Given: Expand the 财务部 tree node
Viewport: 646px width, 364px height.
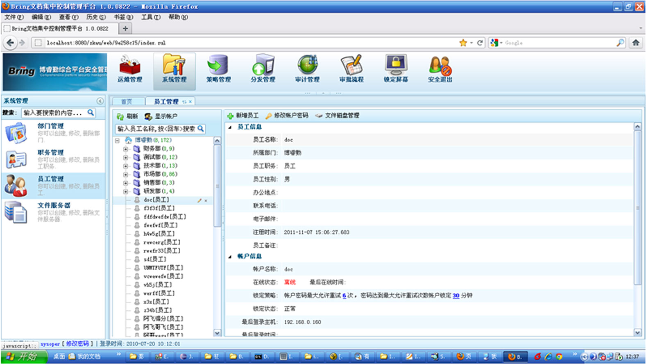Looking at the screenshot, I should (126, 149).
